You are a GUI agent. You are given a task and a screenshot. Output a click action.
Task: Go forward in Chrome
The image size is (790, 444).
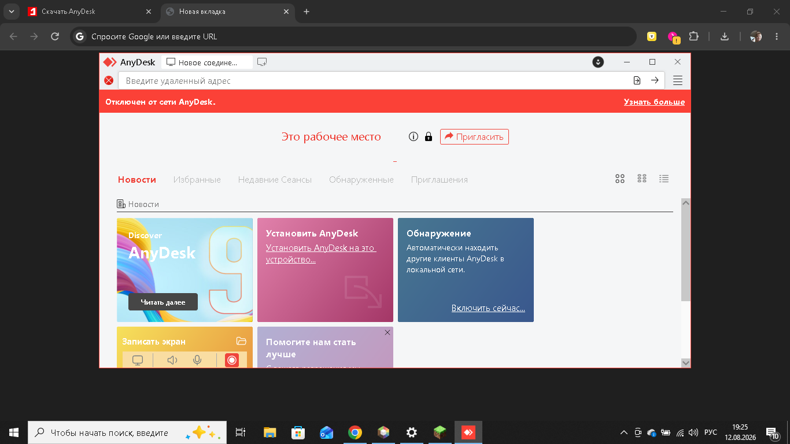34,36
